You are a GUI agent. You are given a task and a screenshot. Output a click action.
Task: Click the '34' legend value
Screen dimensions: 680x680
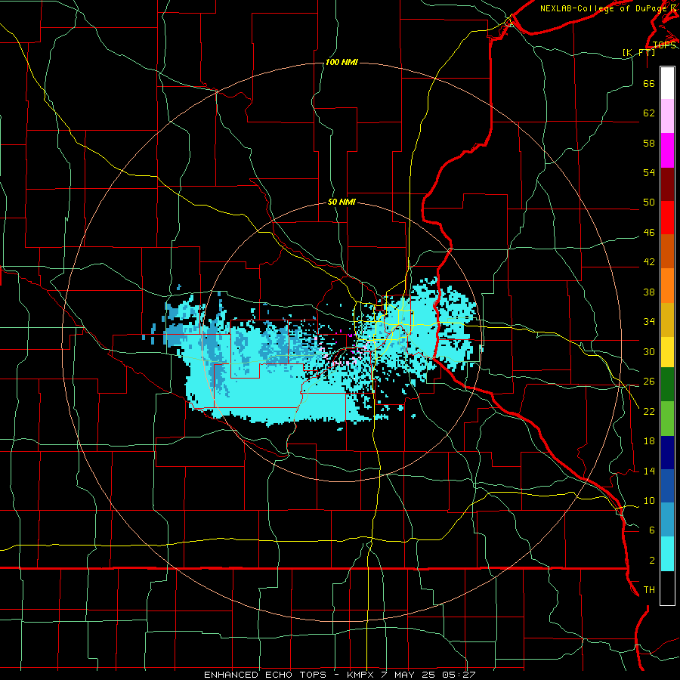(649, 322)
